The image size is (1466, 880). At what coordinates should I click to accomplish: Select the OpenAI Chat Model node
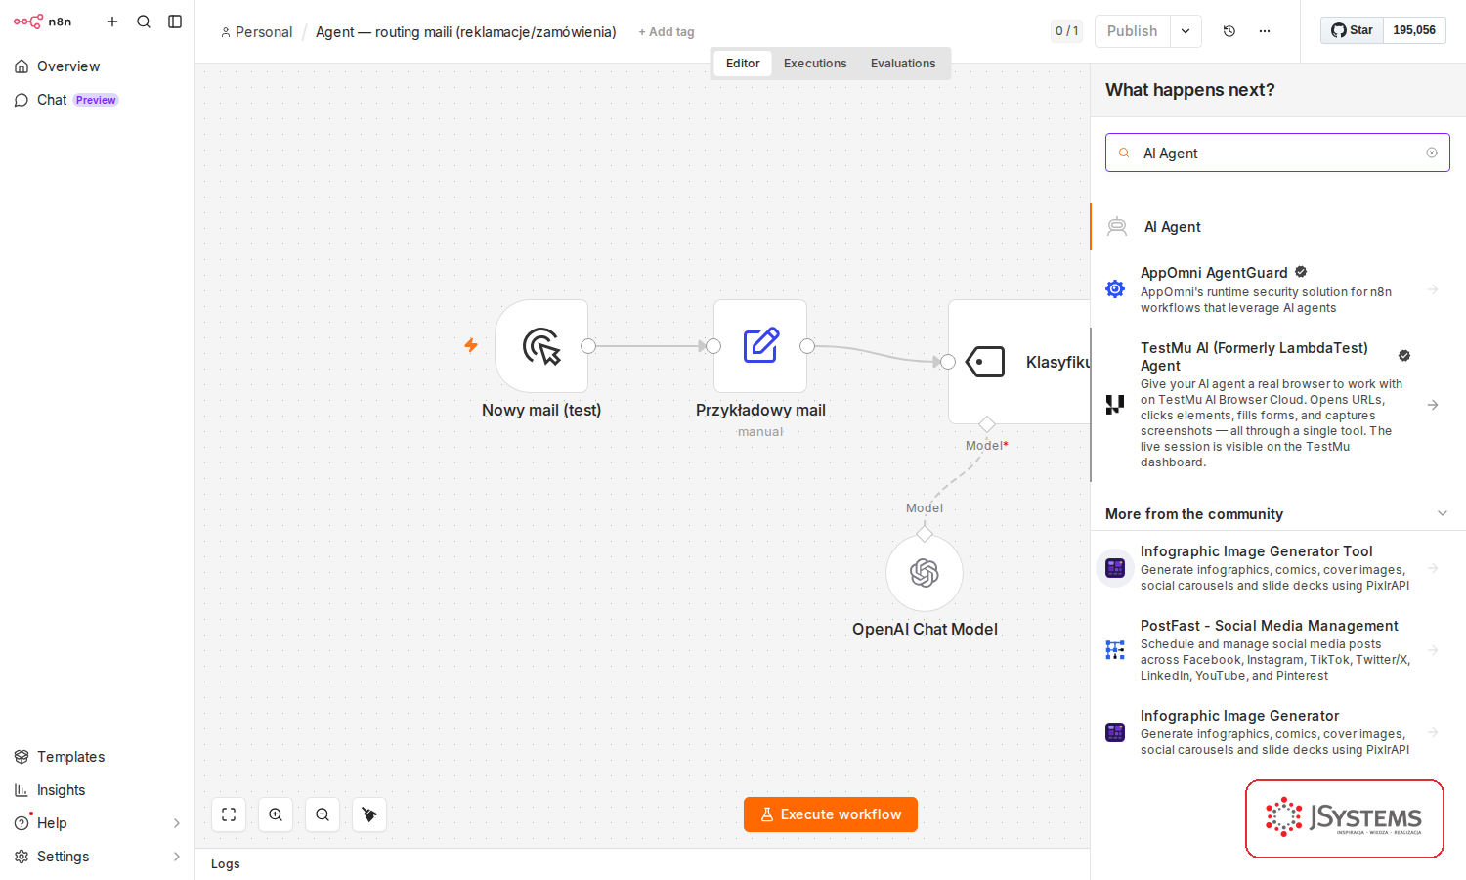[925, 573]
